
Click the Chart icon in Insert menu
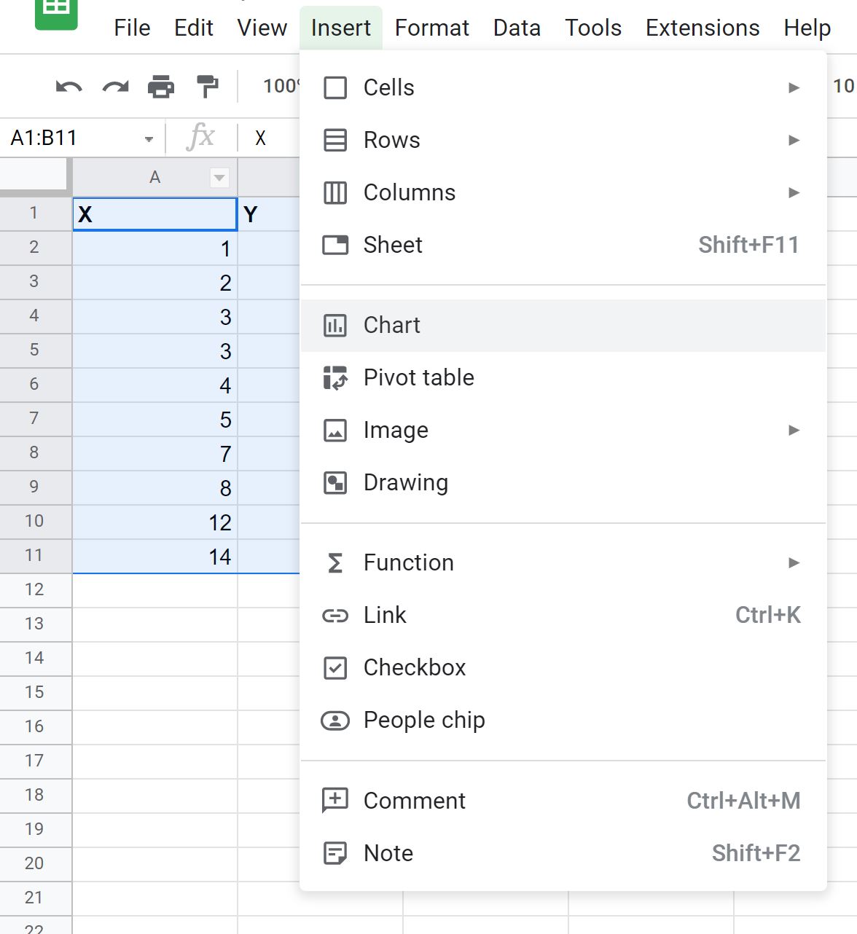tap(335, 325)
